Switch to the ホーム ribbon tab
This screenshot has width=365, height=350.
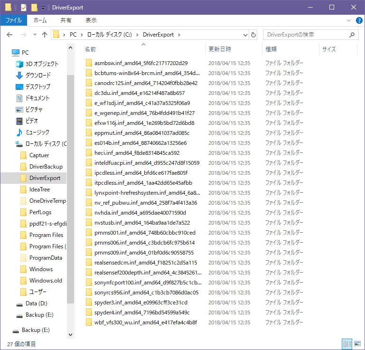point(40,20)
